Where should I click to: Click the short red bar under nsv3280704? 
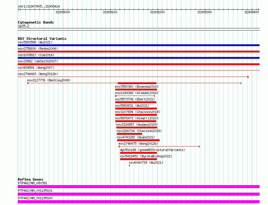129,134
